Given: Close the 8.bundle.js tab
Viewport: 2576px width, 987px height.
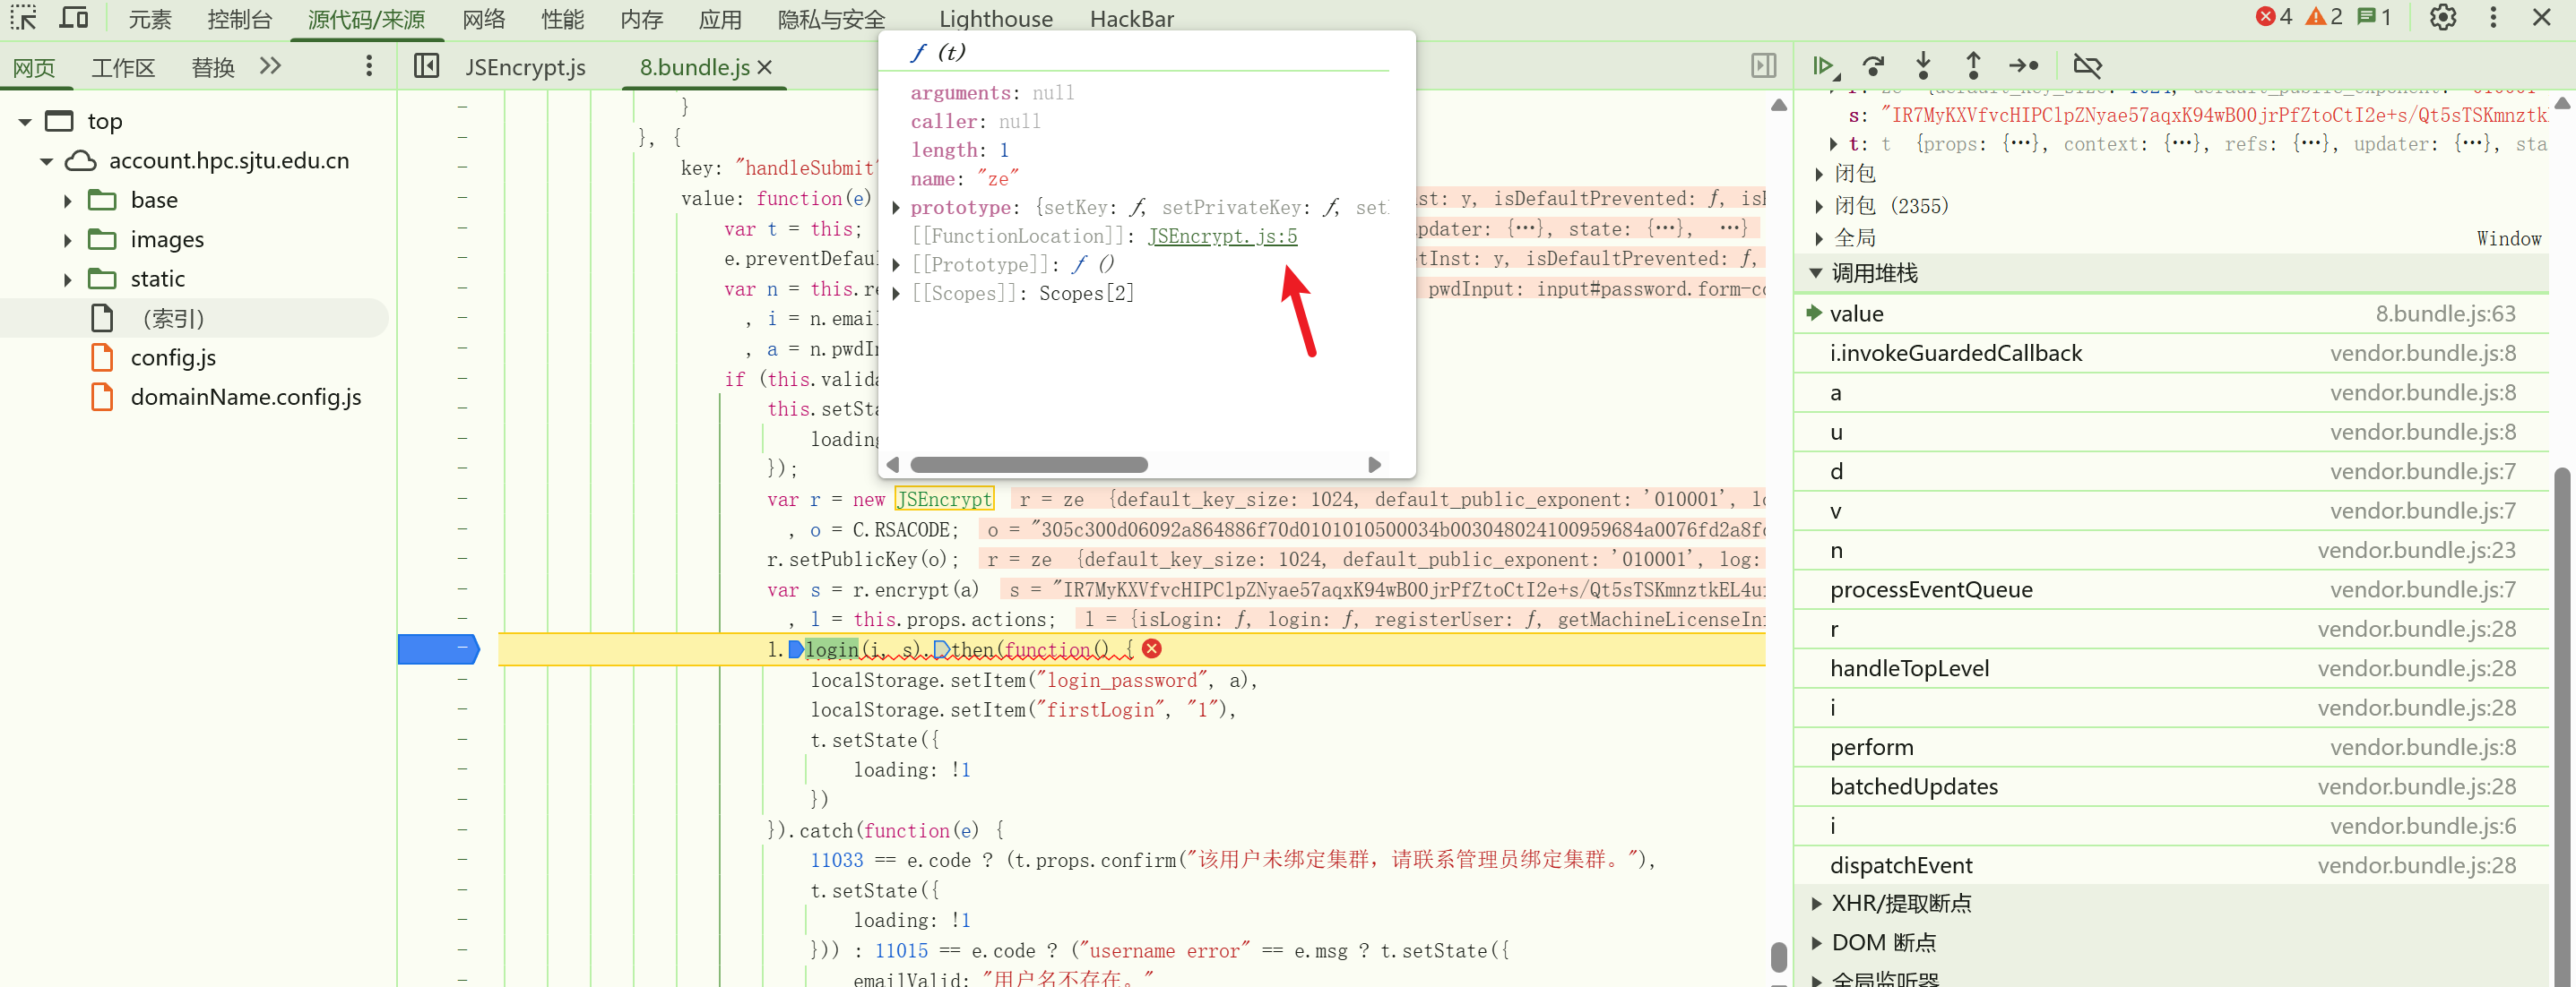Looking at the screenshot, I should (x=765, y=67).
